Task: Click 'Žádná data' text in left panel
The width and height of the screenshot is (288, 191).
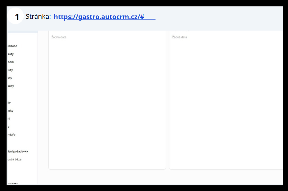Action: pos(59,37)
